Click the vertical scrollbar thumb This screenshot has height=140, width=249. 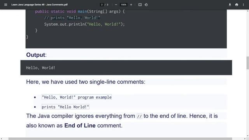point(247,63)
